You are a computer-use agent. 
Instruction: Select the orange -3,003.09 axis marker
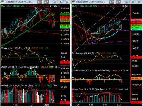tap(65, 81)
